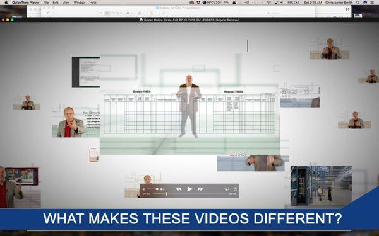Open the Christopher Smith user menu
Screen dimensions: 379x236
pos(339,3)
